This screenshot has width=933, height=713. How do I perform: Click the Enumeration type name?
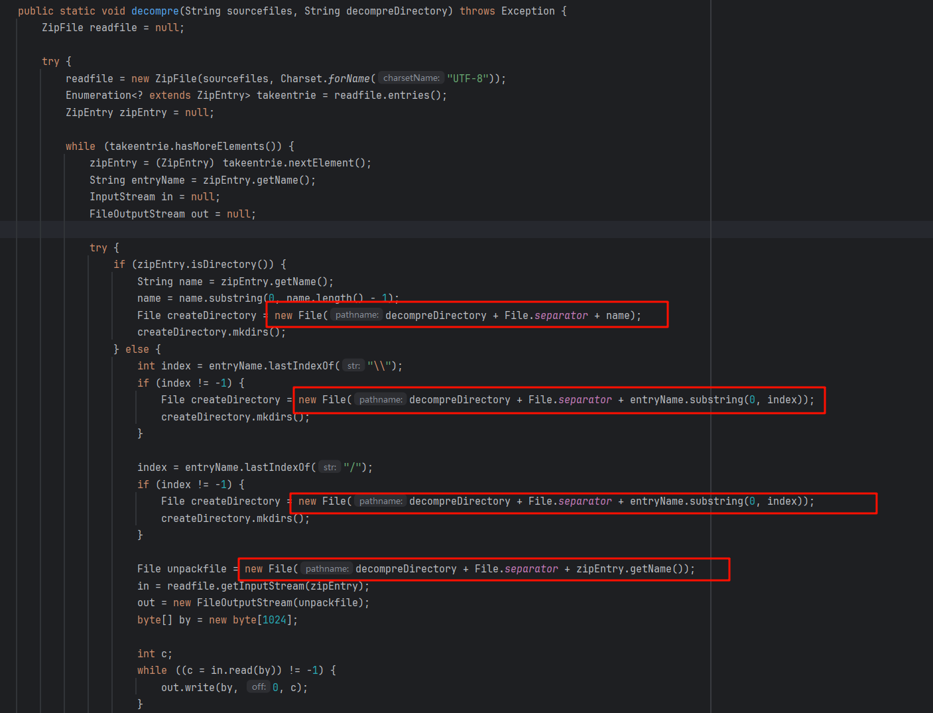pos(98,96)
